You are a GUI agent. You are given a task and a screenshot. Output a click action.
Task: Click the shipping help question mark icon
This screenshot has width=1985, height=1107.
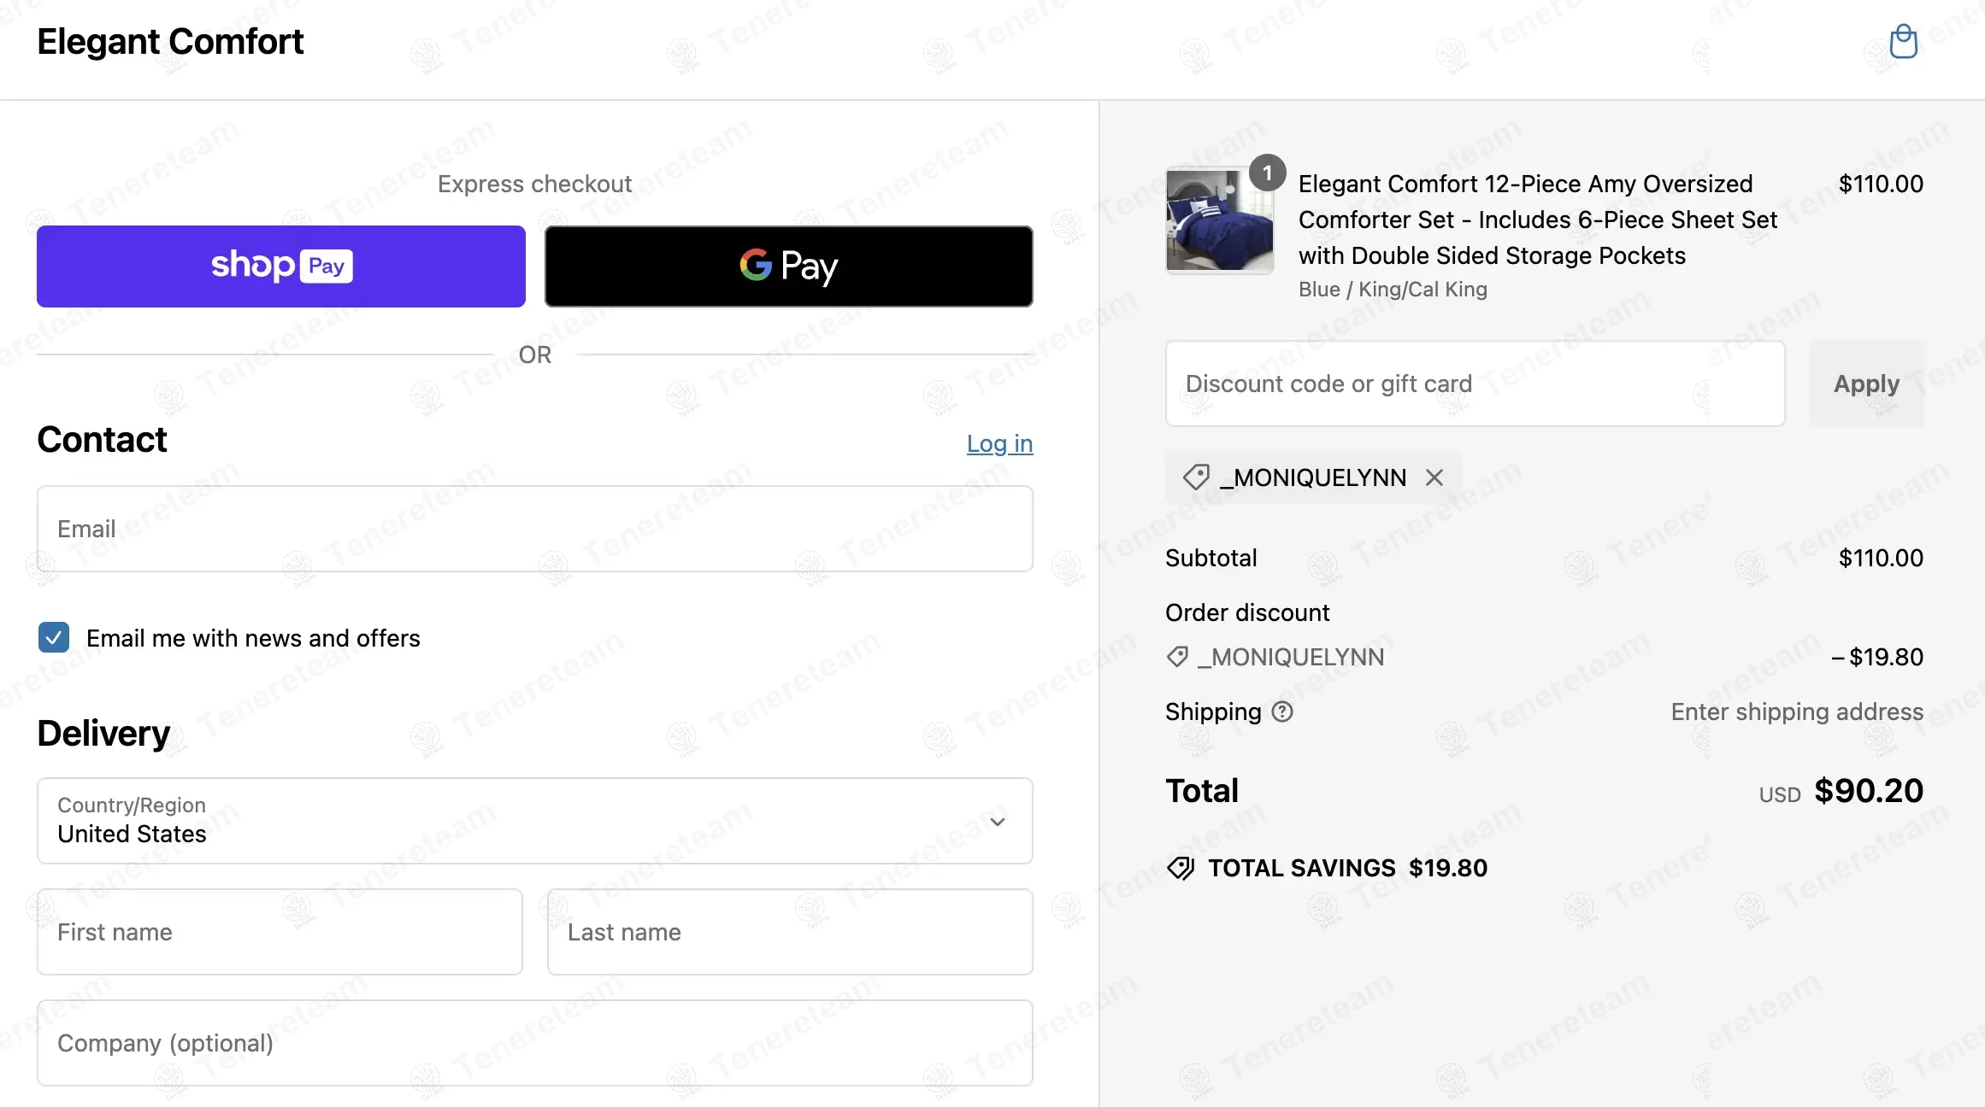(x=1282, y=712)
